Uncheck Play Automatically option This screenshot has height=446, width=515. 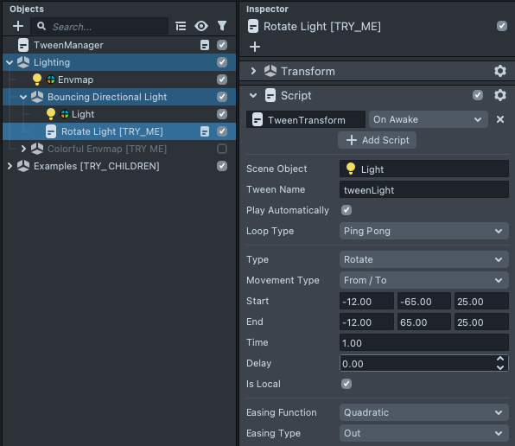click(347, 210)
